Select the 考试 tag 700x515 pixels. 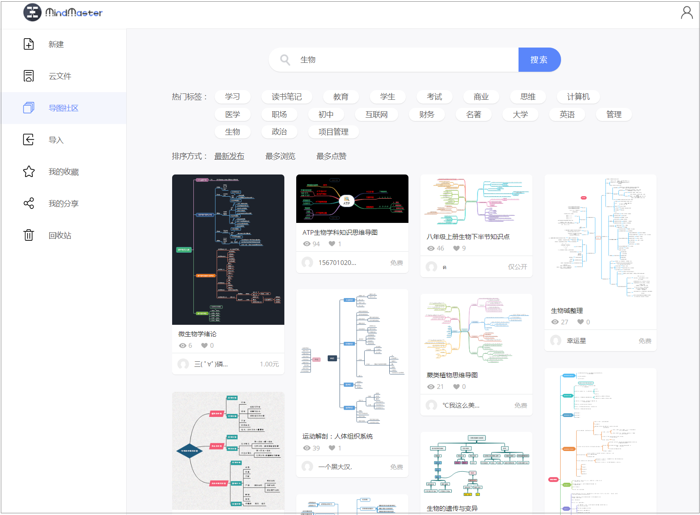pyautogui.click(x=434, y=97)
